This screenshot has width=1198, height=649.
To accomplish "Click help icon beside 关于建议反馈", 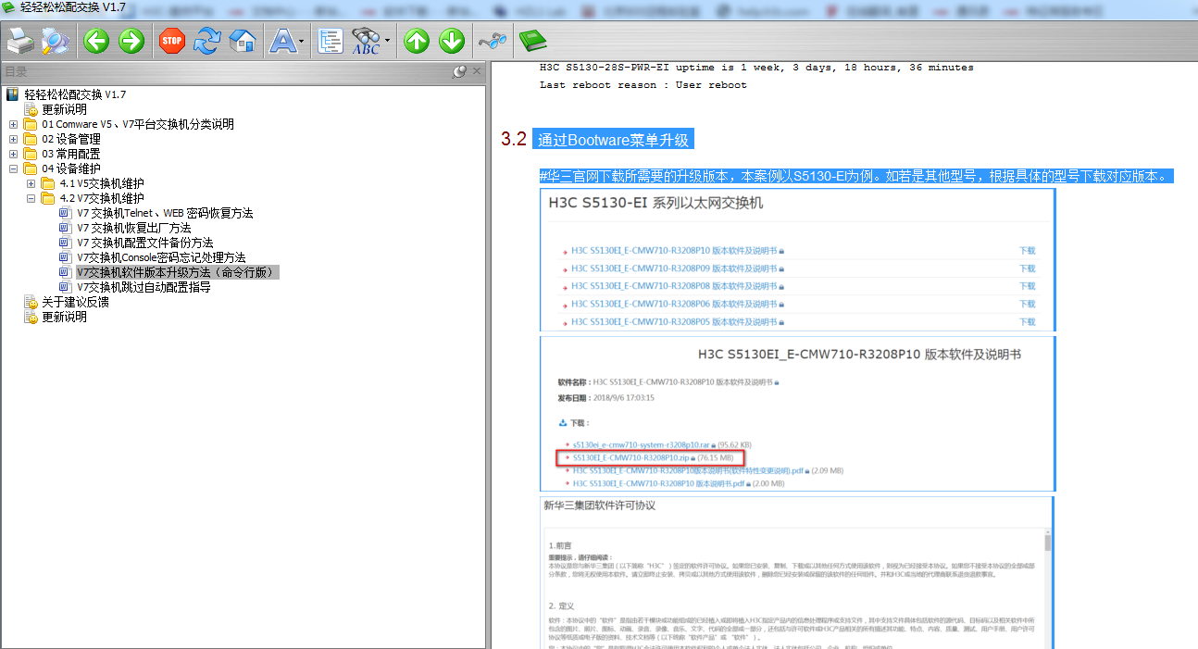I will (31, 302).
